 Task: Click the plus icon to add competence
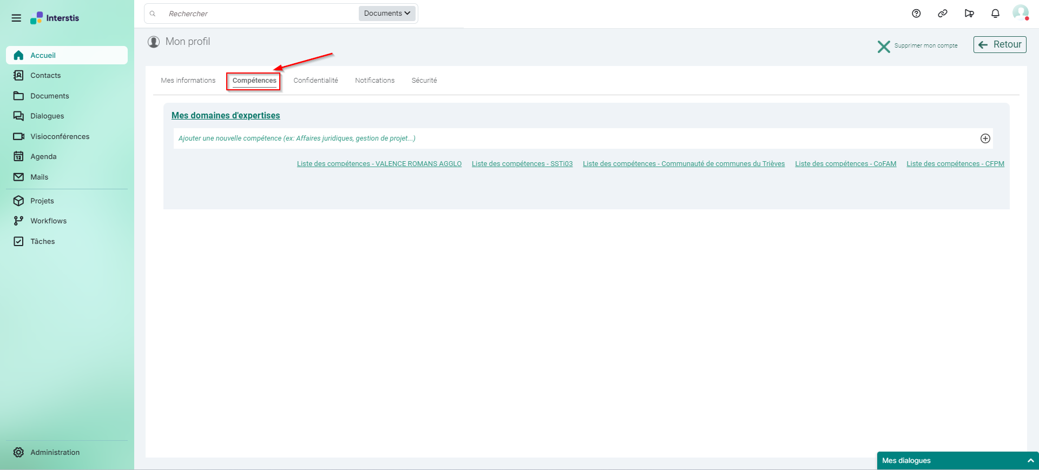[985, 138]
